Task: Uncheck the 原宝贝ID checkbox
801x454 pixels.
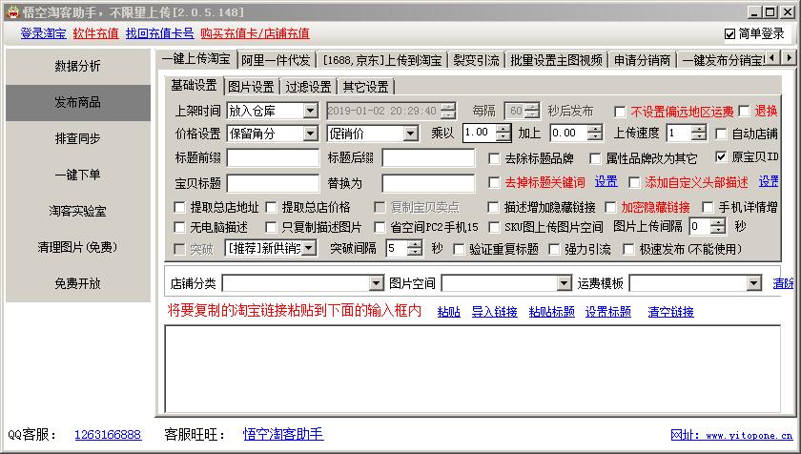Action: [721, 156]
